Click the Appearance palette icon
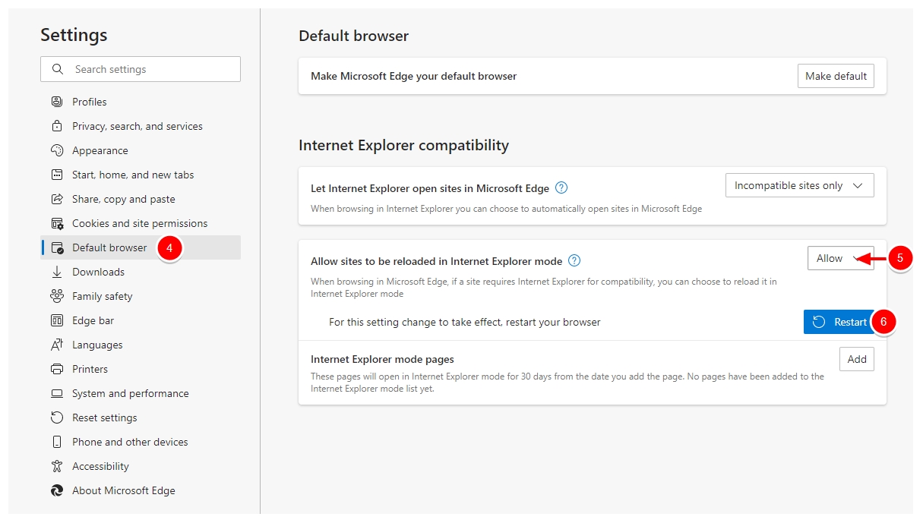The height and width of the screenshot is (523, 923). (x=57, y=150)
